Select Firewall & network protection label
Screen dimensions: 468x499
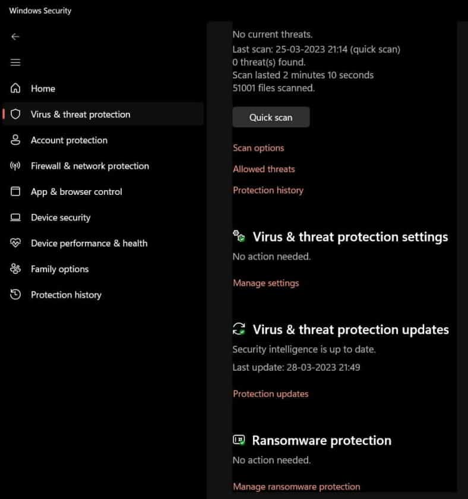pos(90,166)
